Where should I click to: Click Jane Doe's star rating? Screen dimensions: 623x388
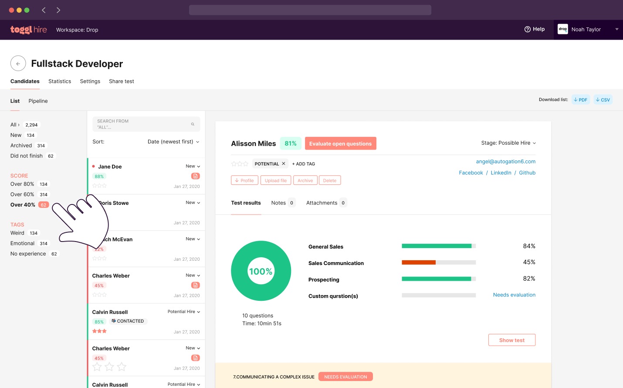(x=99, y=186)
